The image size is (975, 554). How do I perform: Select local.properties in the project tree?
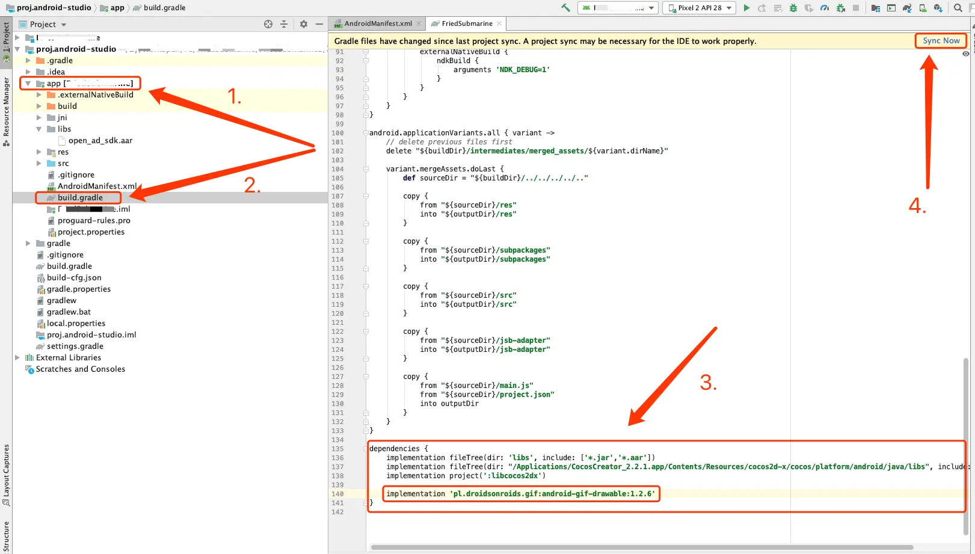tap(76, 324)
